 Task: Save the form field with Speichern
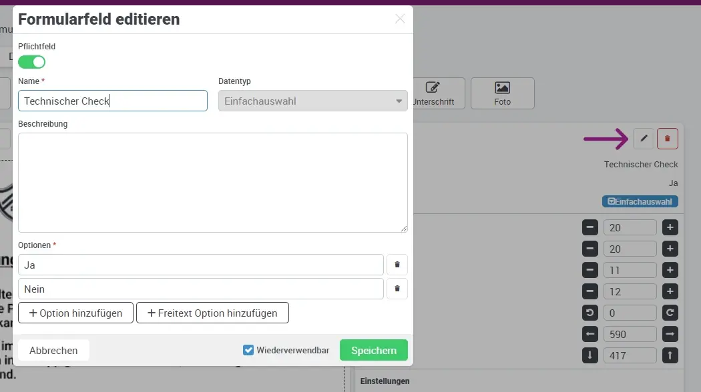[x=373, y=350]
